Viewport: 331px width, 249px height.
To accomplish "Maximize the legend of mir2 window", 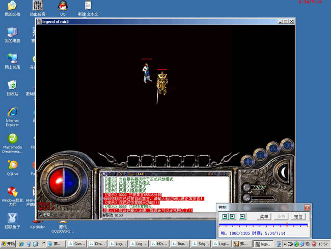I will pyautogui.click(x=286, y=21).
